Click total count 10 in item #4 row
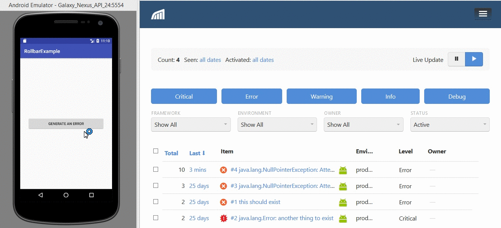Viewport: 501px width, 228px height. tap(182, 170)
